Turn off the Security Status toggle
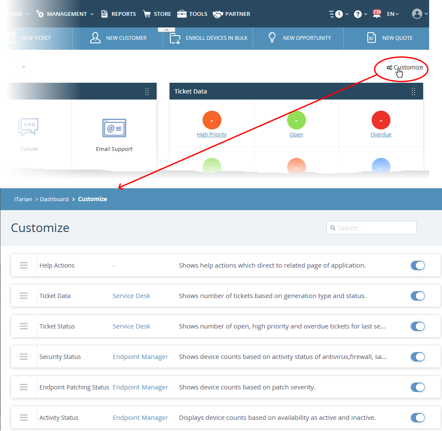 [x=418, y=357]
